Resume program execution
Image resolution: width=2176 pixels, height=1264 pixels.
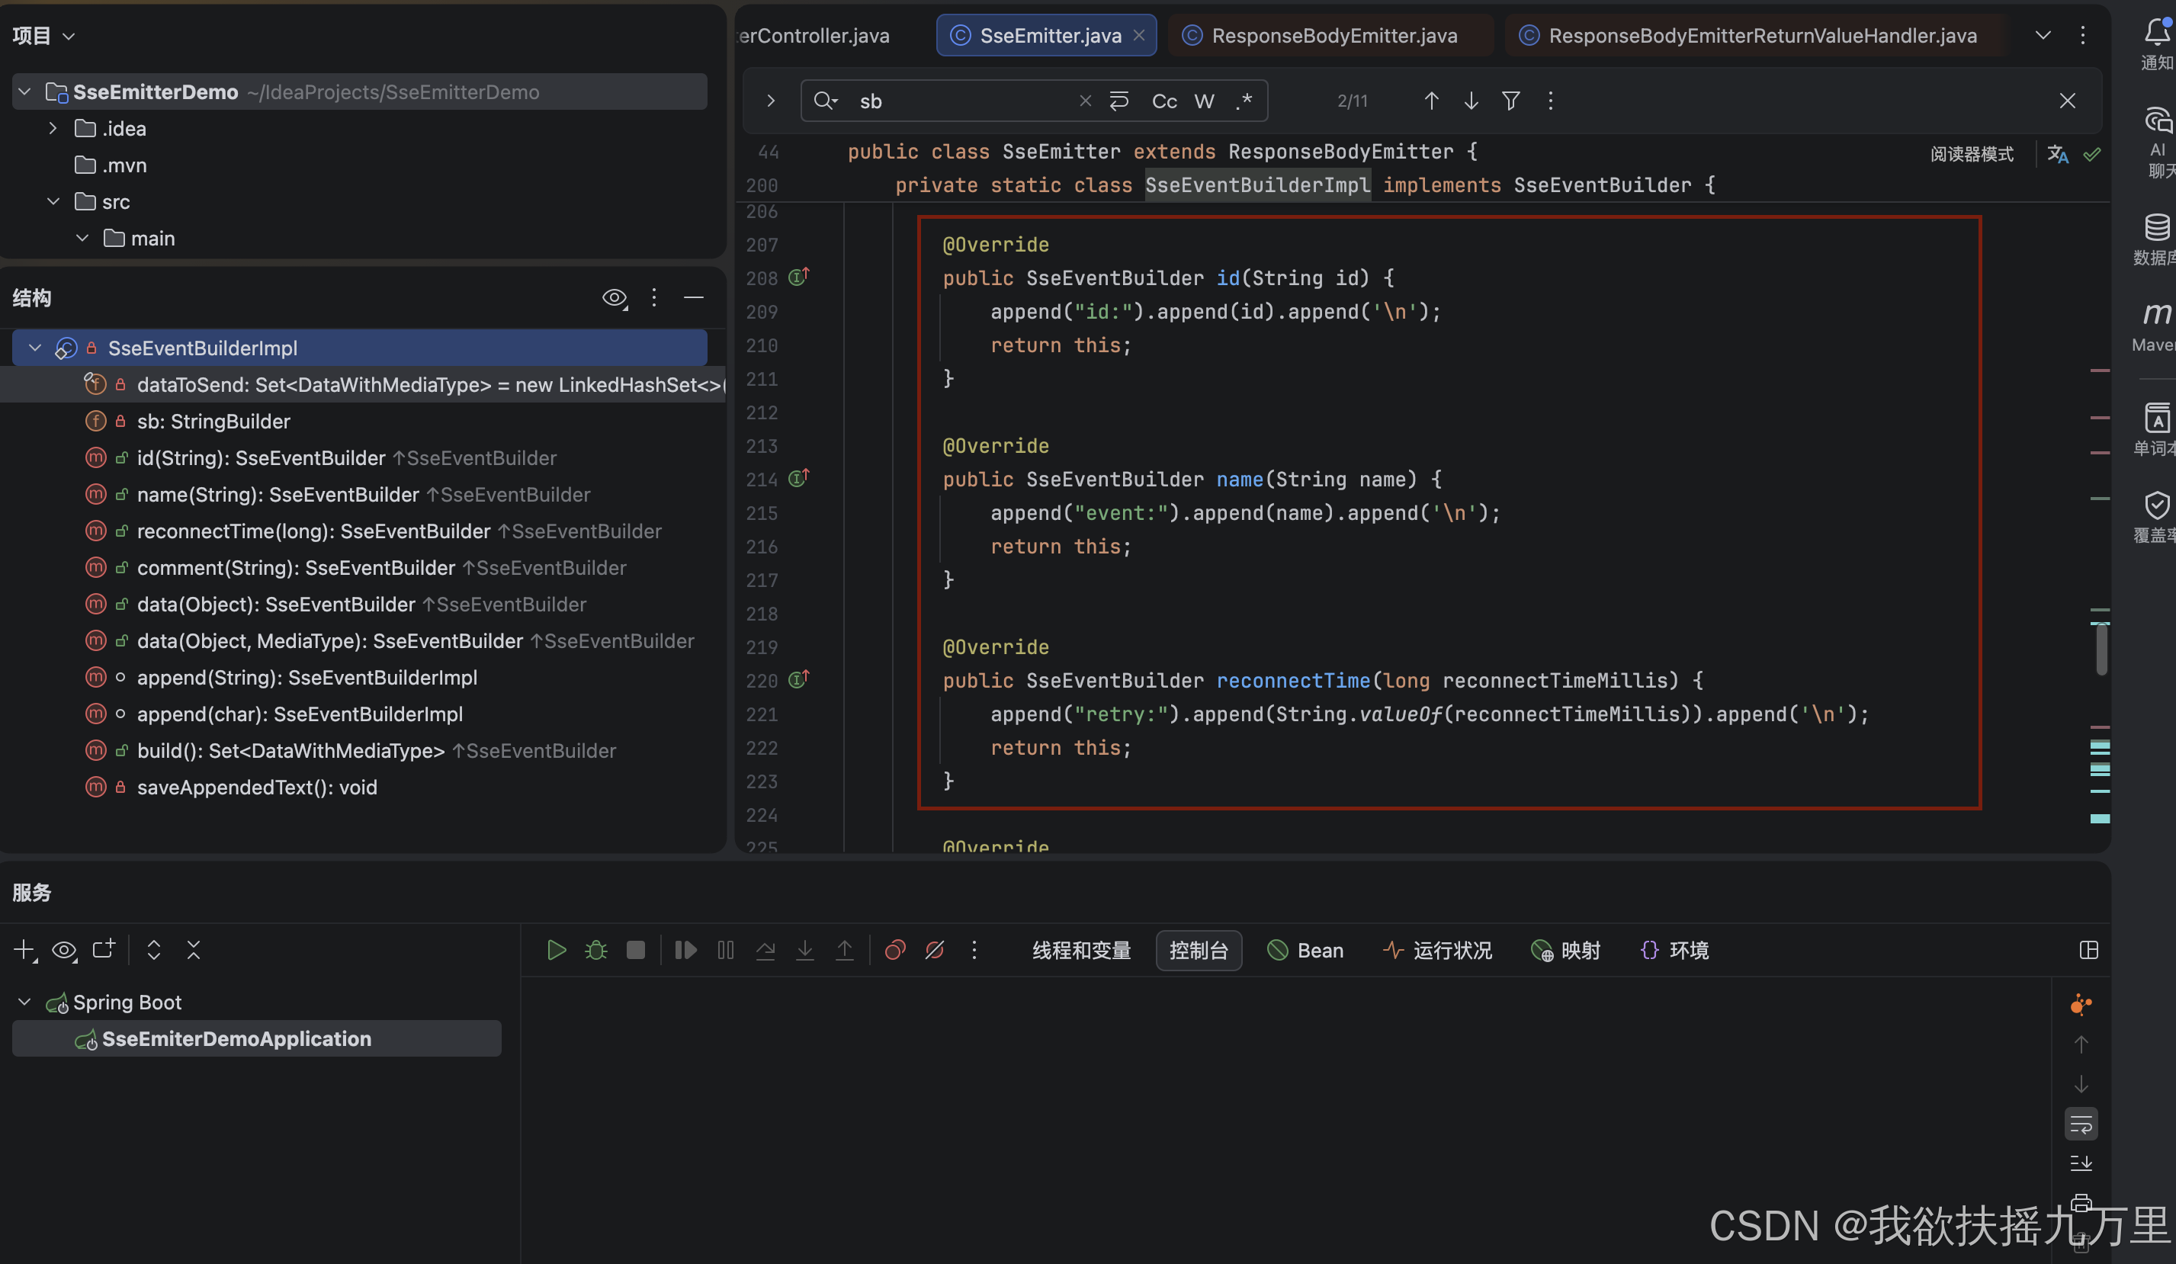point(685,950)
